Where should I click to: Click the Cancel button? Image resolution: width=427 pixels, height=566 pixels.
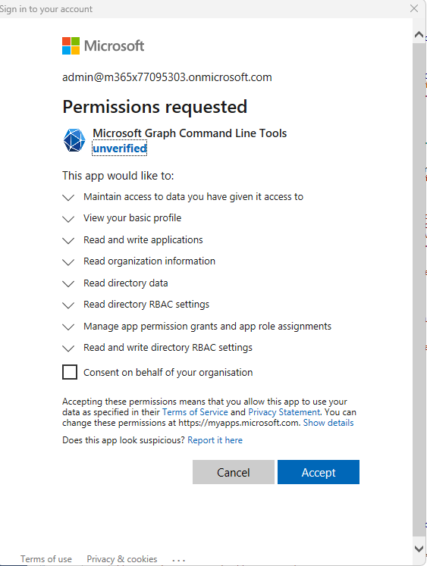tap(234, 472)
